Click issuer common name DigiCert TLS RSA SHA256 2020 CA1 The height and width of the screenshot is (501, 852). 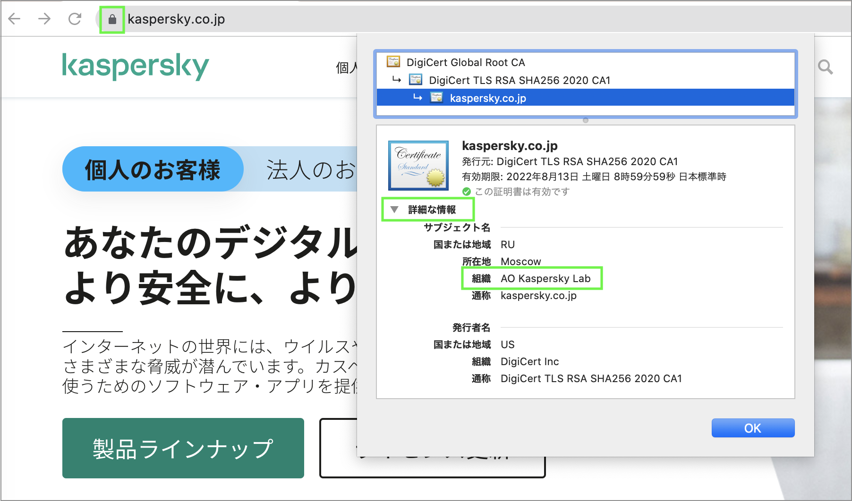pos(591,378)
